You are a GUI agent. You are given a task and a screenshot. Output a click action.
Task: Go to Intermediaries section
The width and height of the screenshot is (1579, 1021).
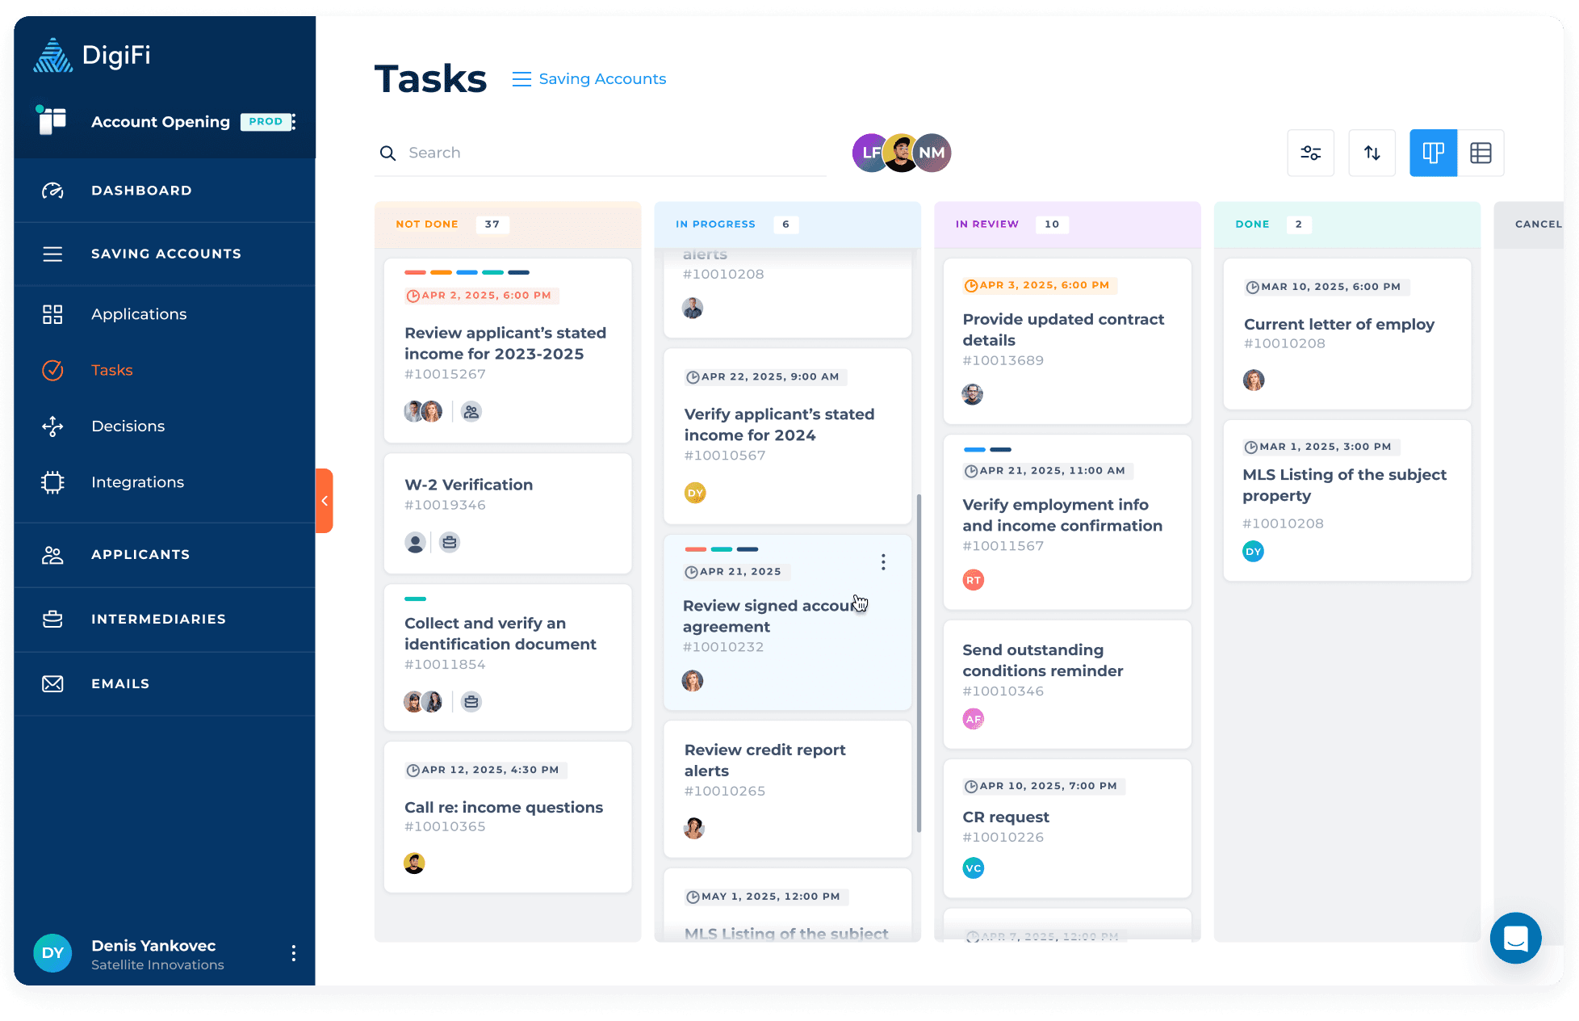coord(165,620)
